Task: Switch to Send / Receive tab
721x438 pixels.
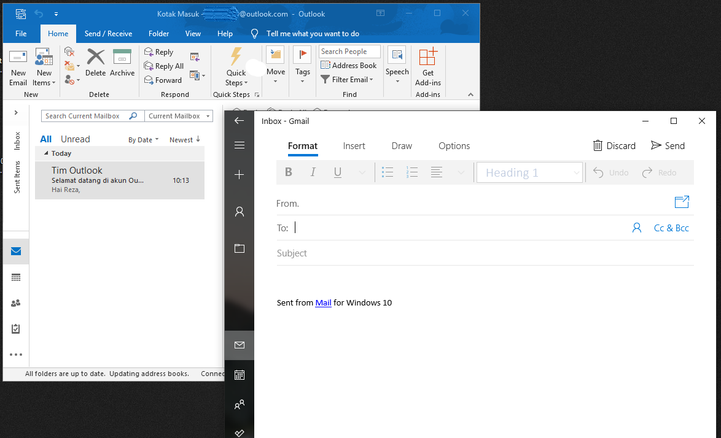Action: point(108,34)
